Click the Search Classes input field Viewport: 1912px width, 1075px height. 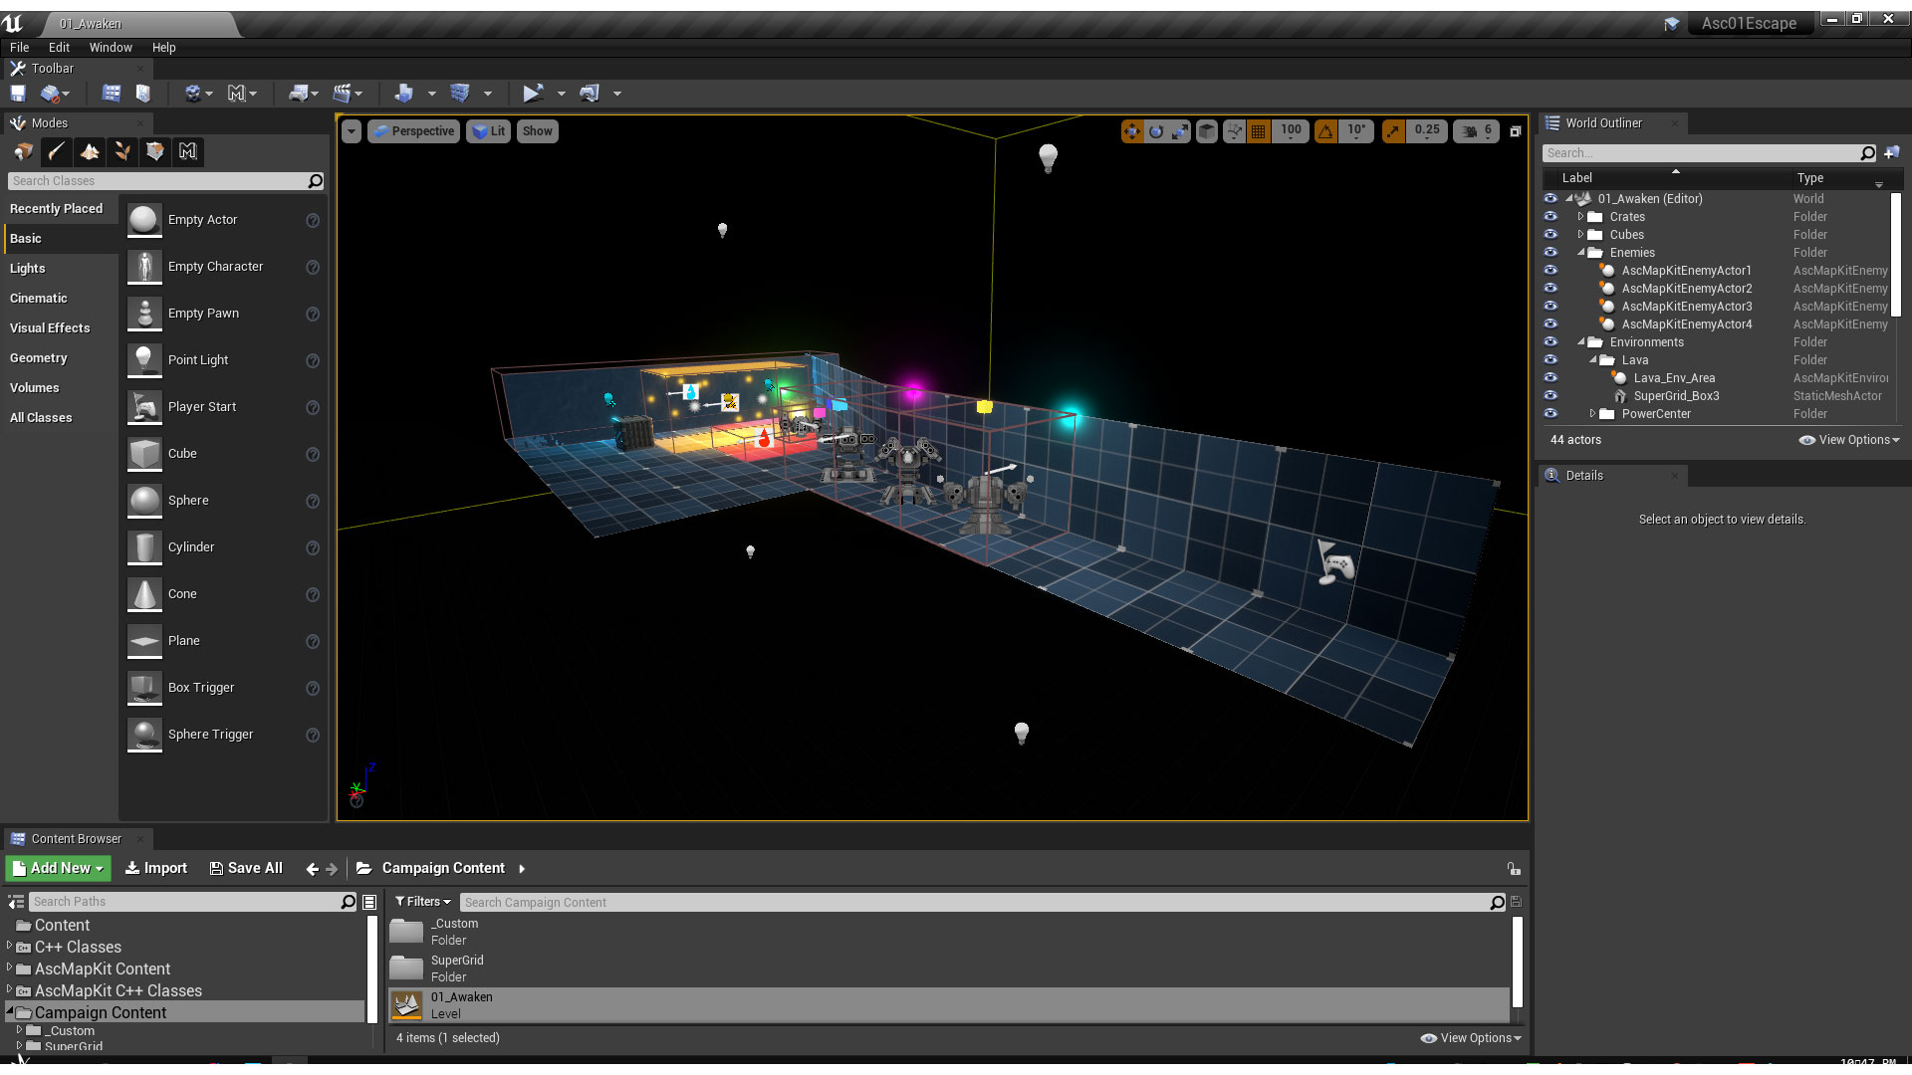[159, 181]
